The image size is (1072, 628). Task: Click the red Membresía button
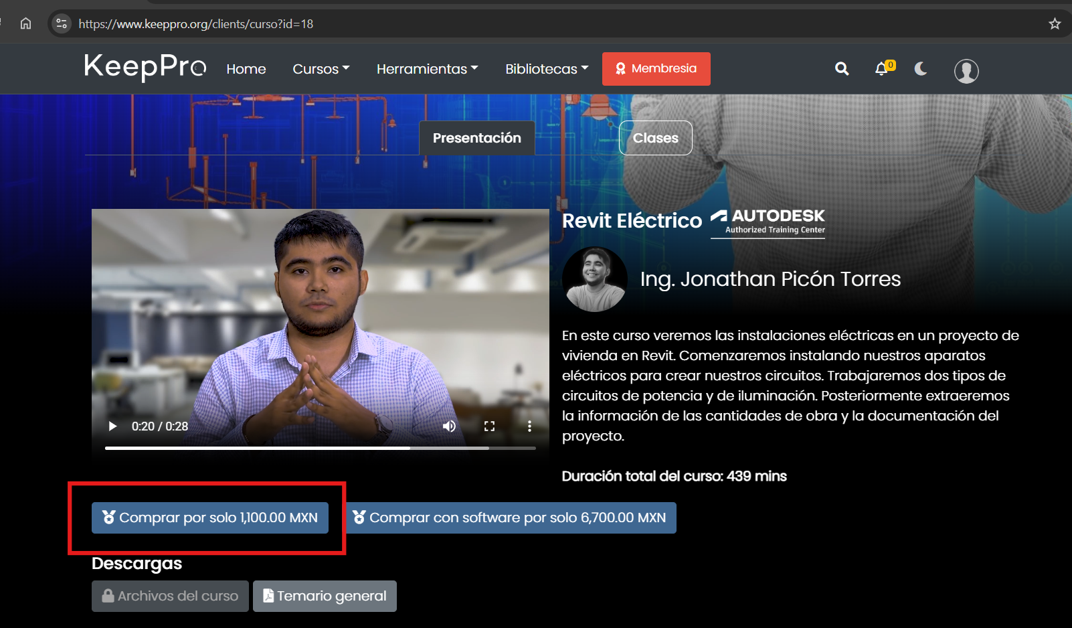pyautogui.click(x=656, y=69)
